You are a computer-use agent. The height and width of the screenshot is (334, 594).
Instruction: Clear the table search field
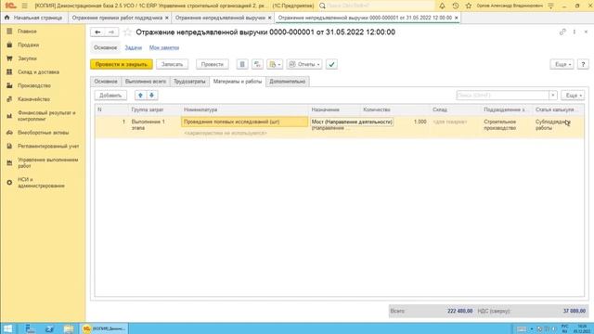pyautogui.click(x=553, y=96)
